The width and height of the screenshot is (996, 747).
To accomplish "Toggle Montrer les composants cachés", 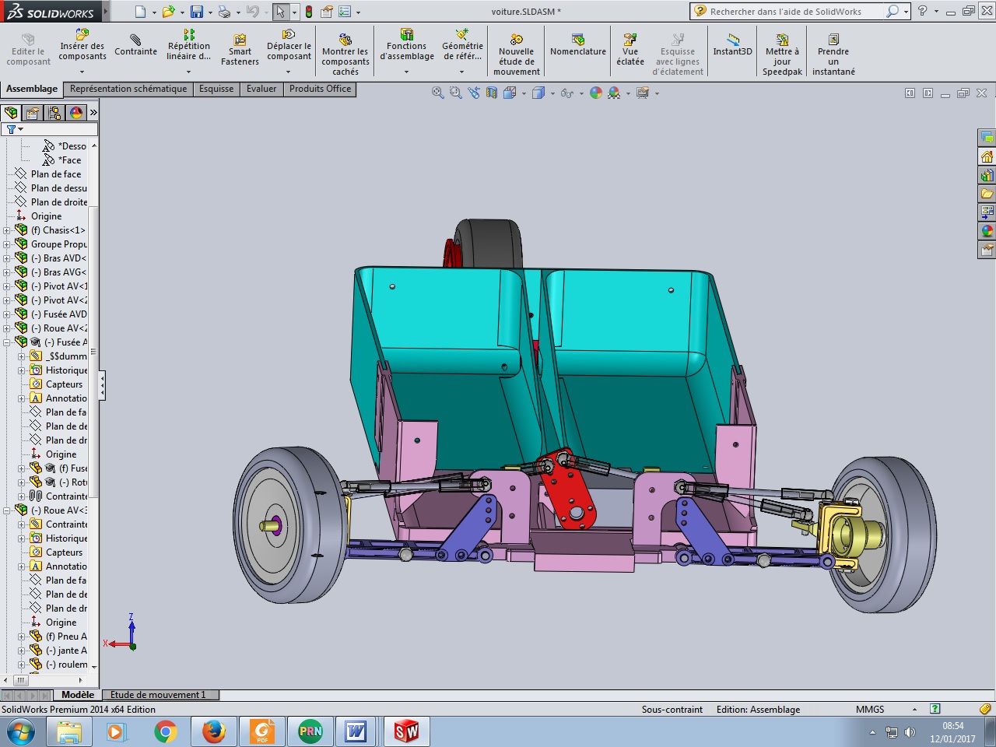I will tap(345, 54).
